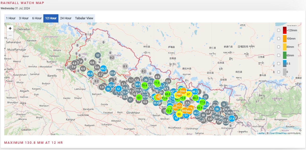
Task: Open the gray 12 station marker
Action: tap(98, 55)
